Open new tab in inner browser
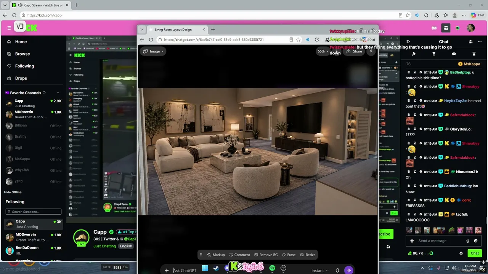 pyautogui.click(x=213, y=30)
